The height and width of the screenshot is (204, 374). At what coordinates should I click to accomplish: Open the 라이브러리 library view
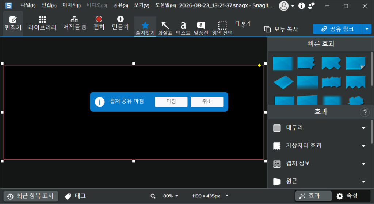tap(42, 23)
